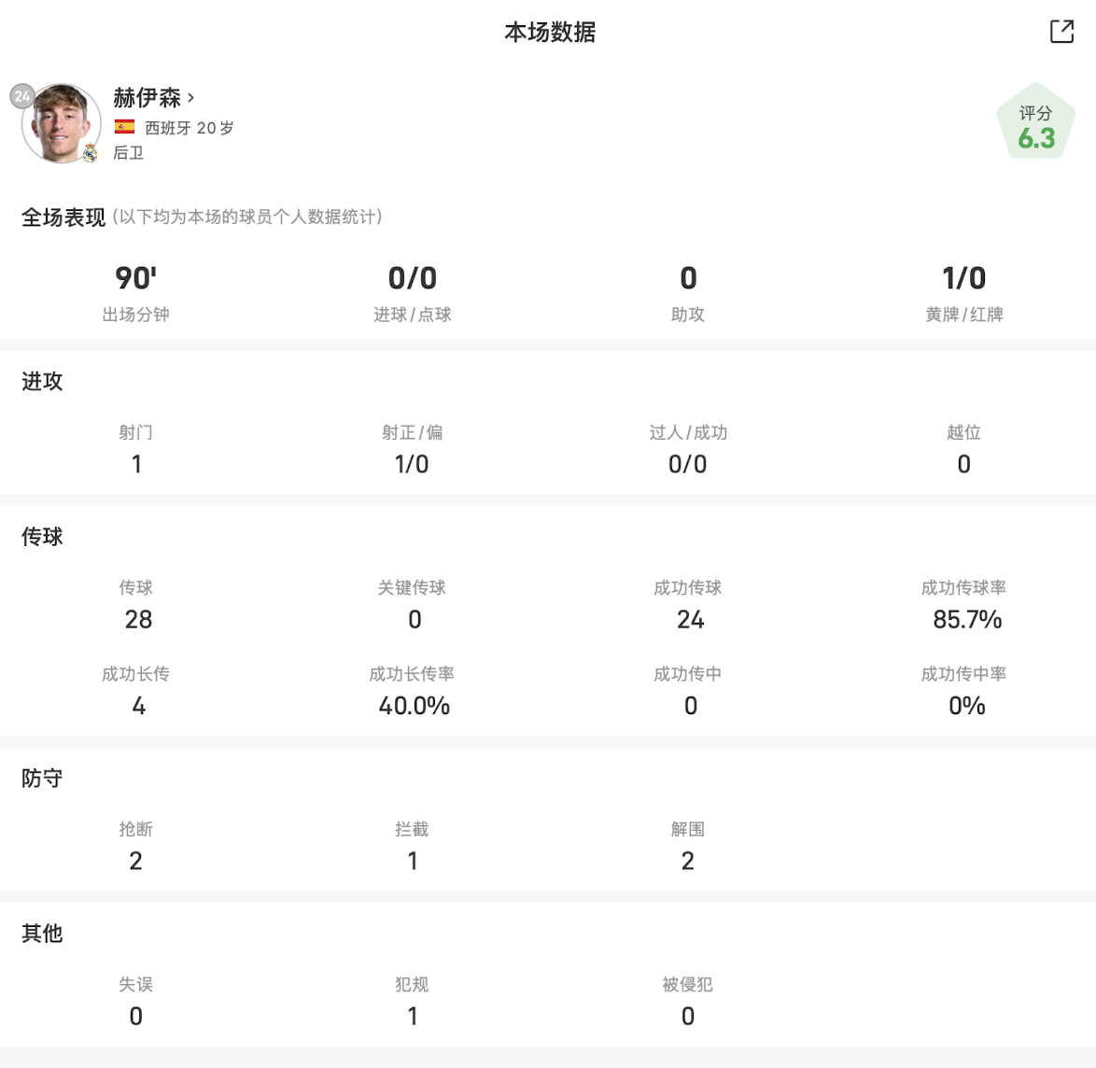Tap the number 24 jersey badge
Screen dimensions: 1096x1068
[21, 96]
